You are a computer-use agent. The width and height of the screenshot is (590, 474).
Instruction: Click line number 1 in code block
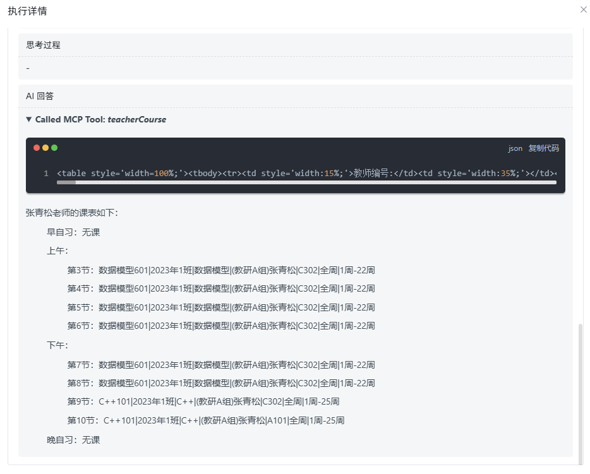tap(46, 174)
